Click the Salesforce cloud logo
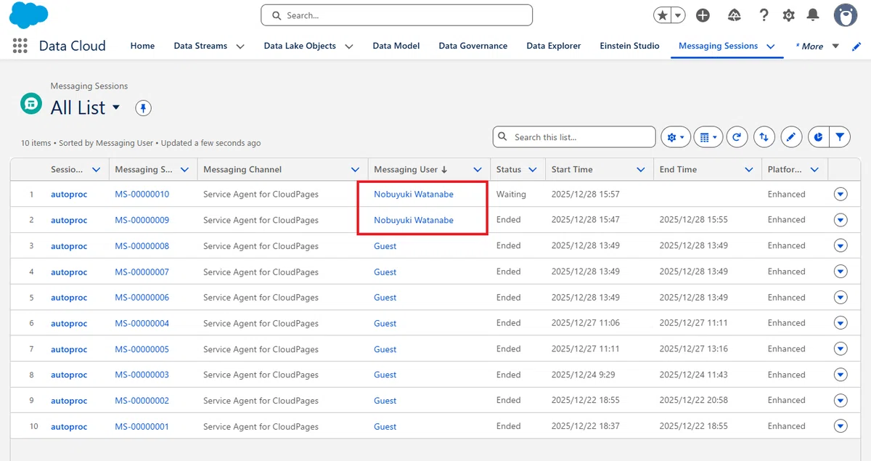The image size is (871, 461). 28,15
